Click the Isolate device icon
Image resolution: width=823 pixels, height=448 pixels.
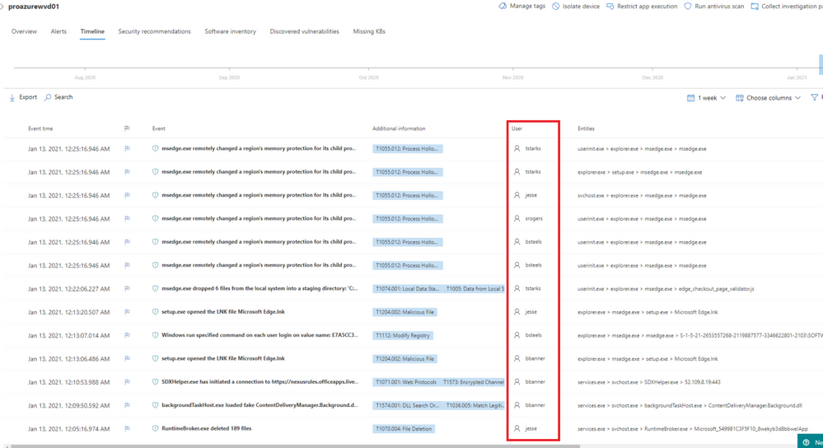556,7
